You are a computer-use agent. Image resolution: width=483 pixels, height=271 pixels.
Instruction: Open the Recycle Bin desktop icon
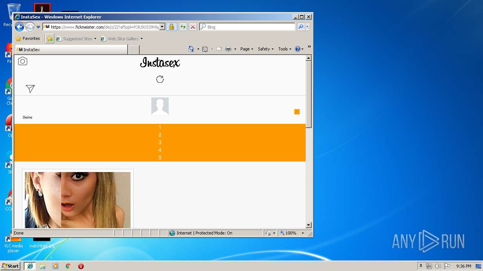coord(14,14)
